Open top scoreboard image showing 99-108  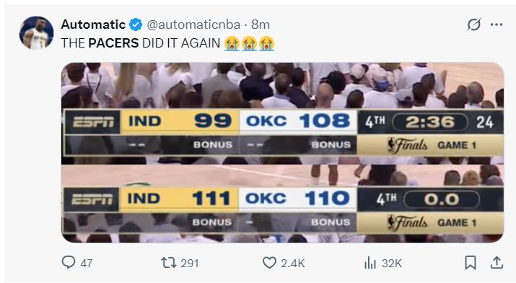click(283, 113)
